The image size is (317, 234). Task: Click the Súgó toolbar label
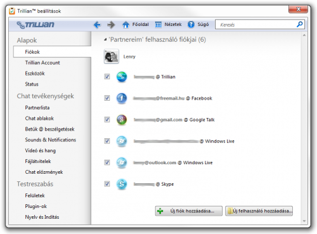pyautogui.click(x=203, y=25)
